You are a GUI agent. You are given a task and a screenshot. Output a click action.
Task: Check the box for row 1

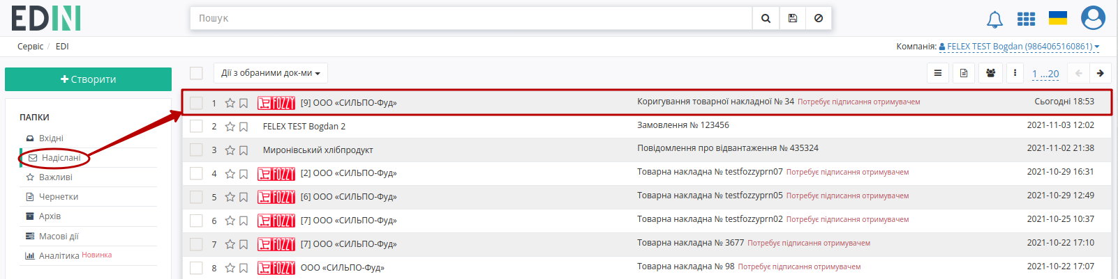(x=196, y=103)
